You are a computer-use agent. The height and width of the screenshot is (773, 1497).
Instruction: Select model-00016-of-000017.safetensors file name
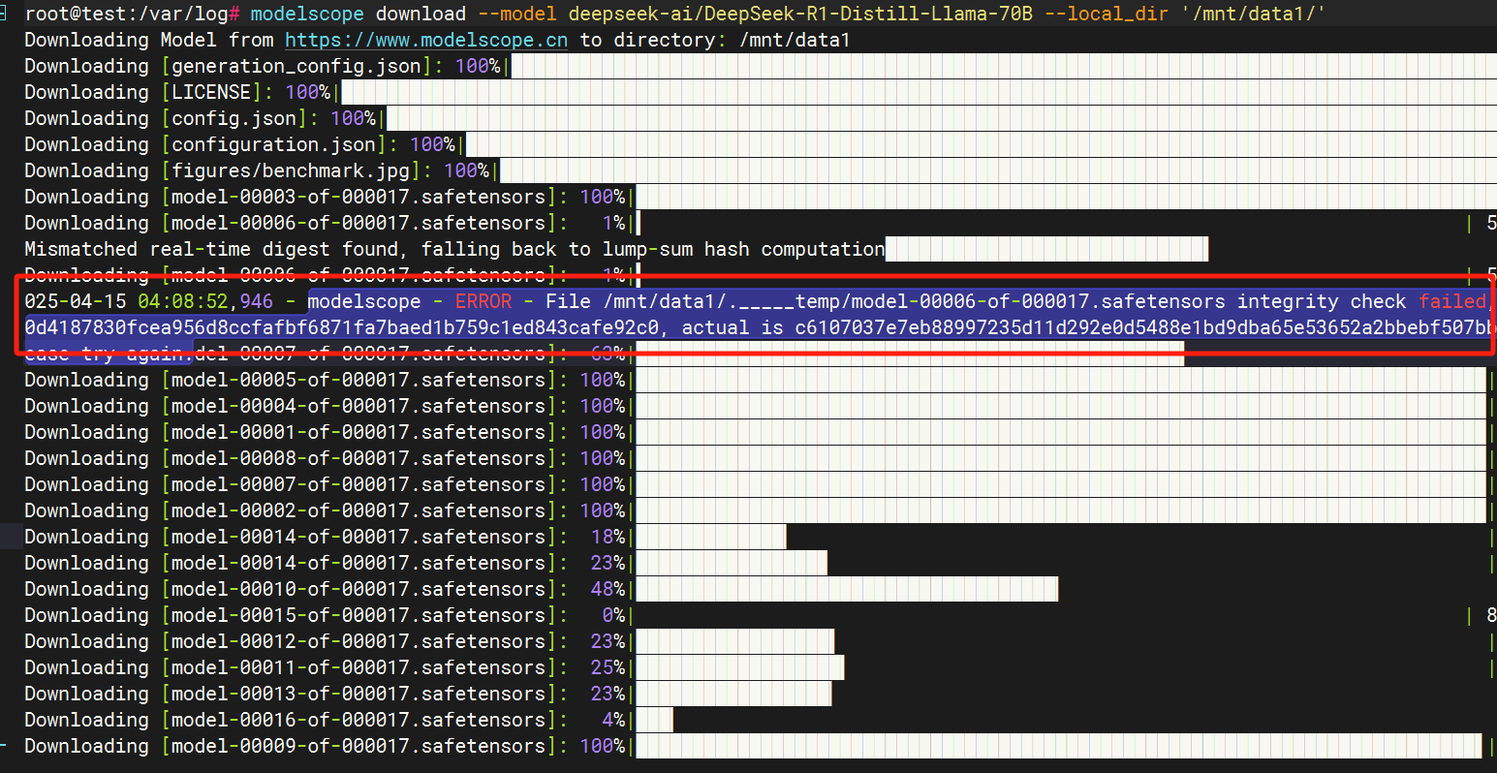coord(359,720)
